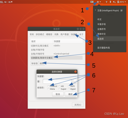This screenshot has width=128, height=118.
Task: Click 取消 in the key dialog
Action: coord(58,94)
